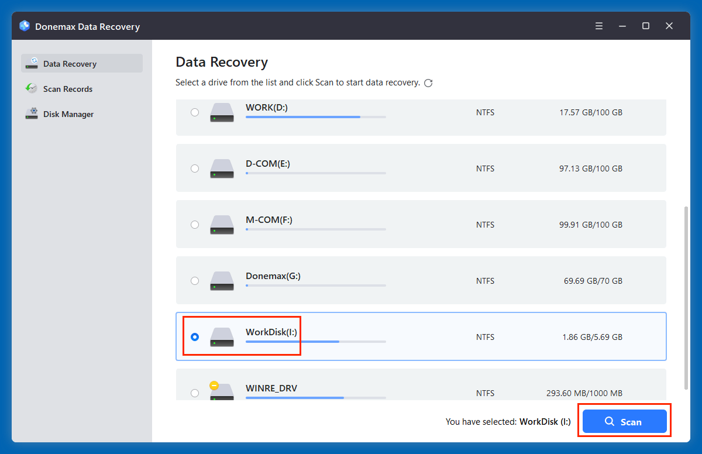Select the WINRE_DRV partition

(195, 393)
